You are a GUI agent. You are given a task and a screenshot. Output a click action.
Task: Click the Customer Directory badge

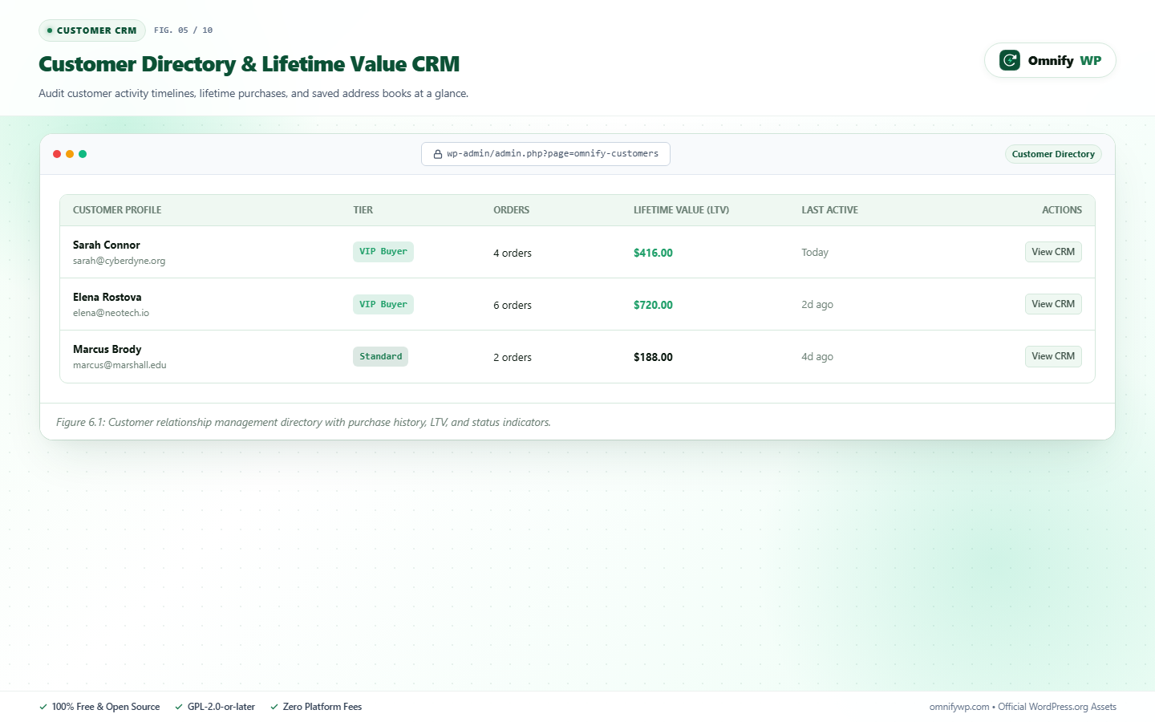point(1053,154)
